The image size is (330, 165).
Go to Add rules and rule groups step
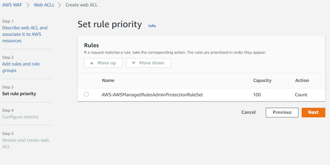pyautogui.click(x=21, y=67)
